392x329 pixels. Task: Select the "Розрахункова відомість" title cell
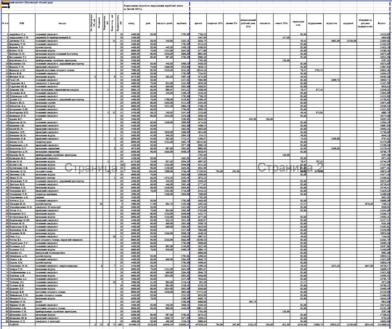pos(156,7)
